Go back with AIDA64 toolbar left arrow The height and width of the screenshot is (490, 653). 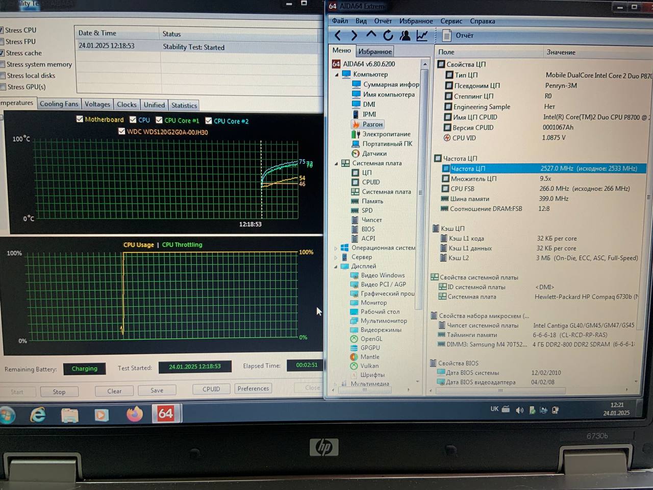pyautogui.click(x=337, y=35)
